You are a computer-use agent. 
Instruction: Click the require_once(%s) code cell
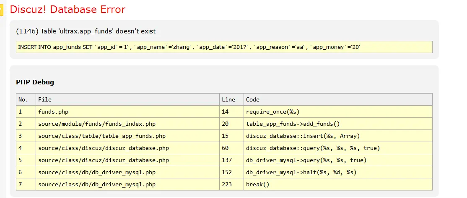click(273, 112)
